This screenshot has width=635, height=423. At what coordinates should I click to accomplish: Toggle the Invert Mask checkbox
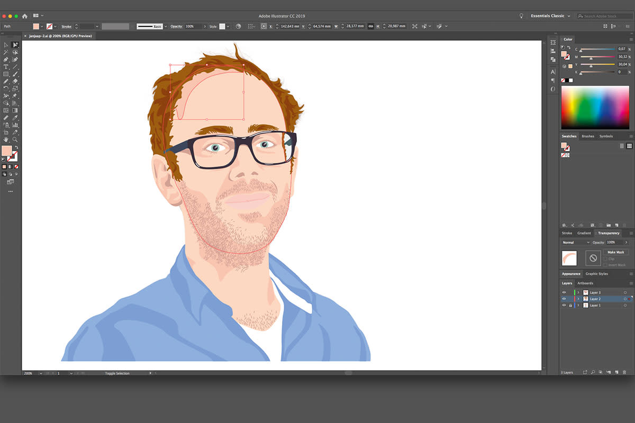coord(606,265)
